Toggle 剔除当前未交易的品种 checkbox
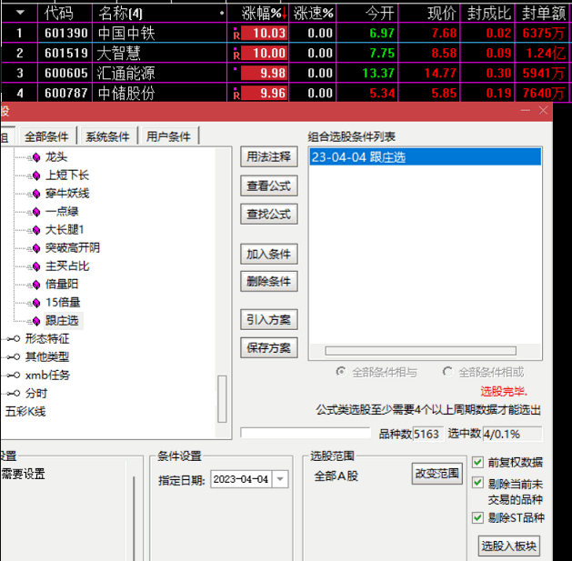Viewport: 572px width, 561px height. tap(477, 483)
